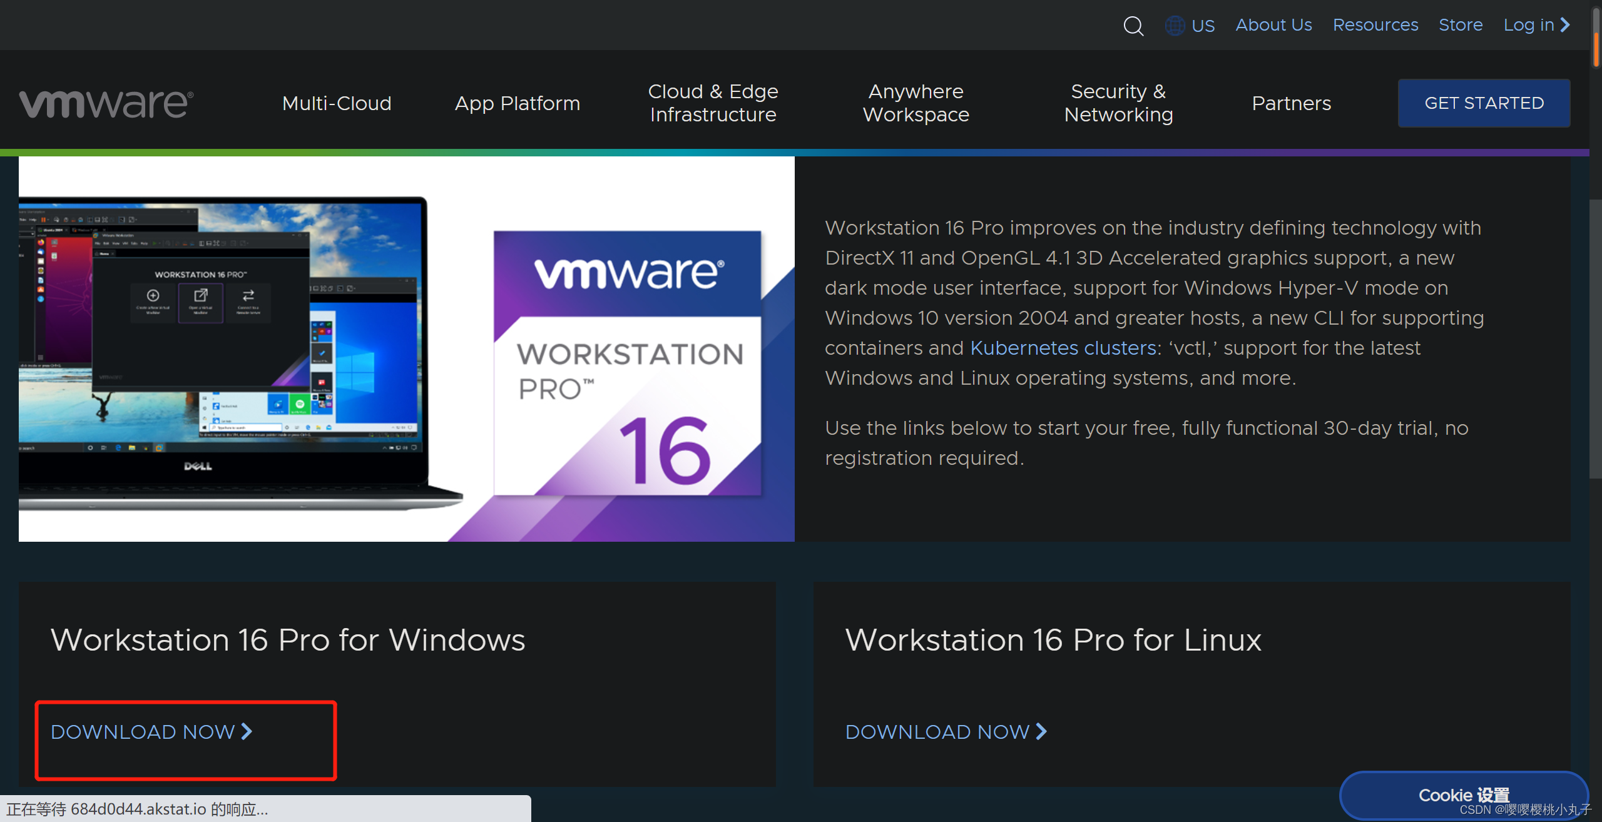Open the App Platform menu

pyautogui.click(x=518, y=103)
